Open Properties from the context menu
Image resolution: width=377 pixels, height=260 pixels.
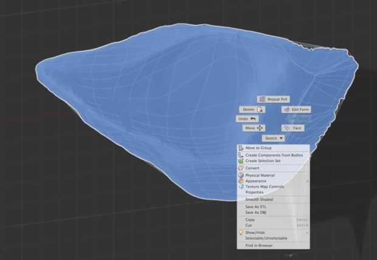[274, 192]
